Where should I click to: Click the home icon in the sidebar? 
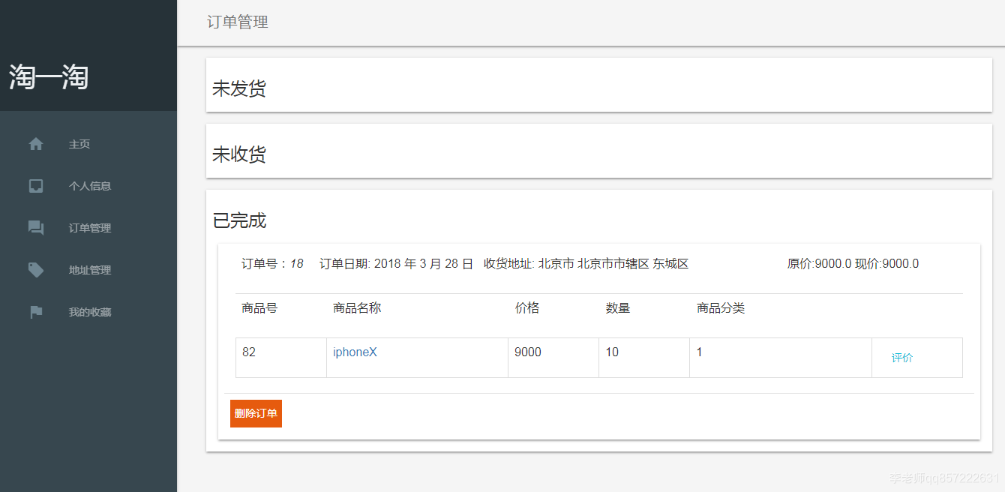(x=35, y=143)
